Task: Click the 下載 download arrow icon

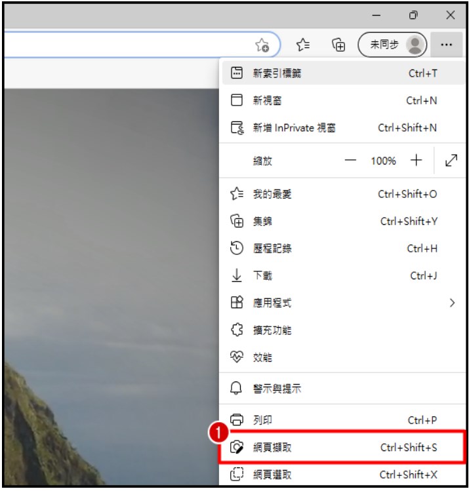Action: click(237, 275)
